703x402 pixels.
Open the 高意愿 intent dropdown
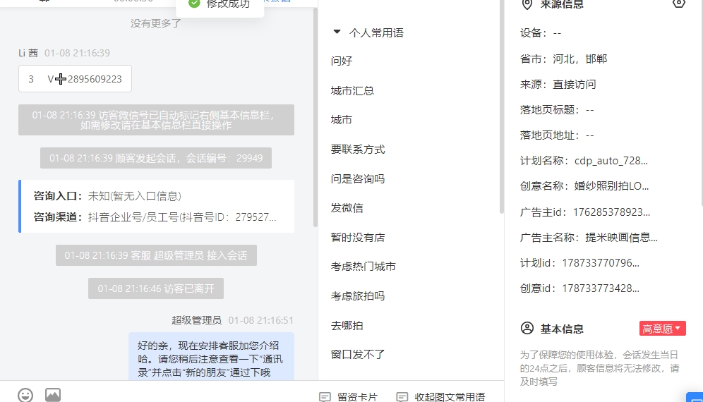662,329
